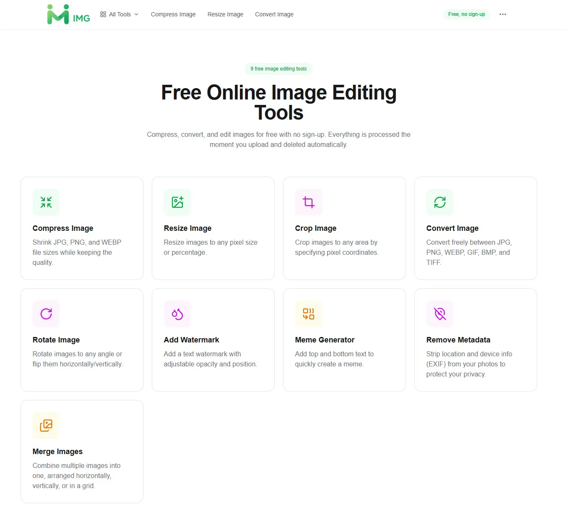Click the Meme Generator card icon
Viewport: 567px width, 512px height.
309,314
